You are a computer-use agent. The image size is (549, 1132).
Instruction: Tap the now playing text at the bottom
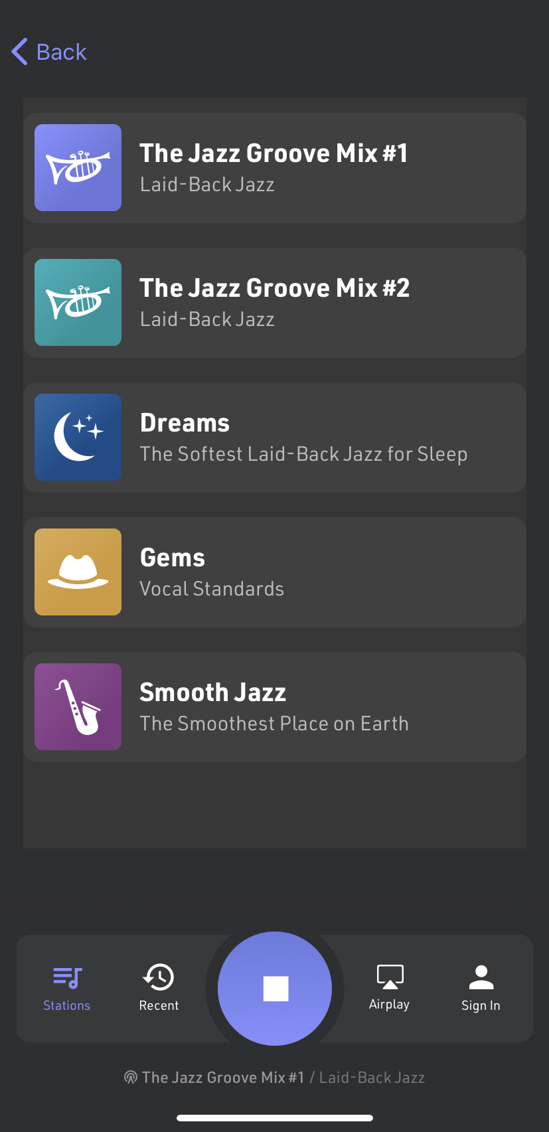pyautogui.click(x=275, y=1078)
